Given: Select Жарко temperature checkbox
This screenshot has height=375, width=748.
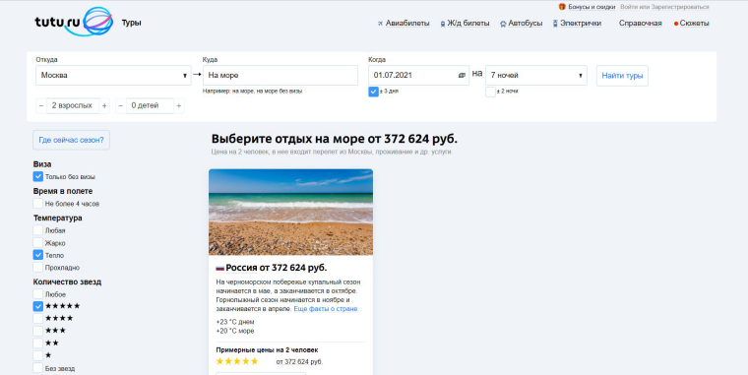Looking at the screenshot, I should tap(38, 242).
